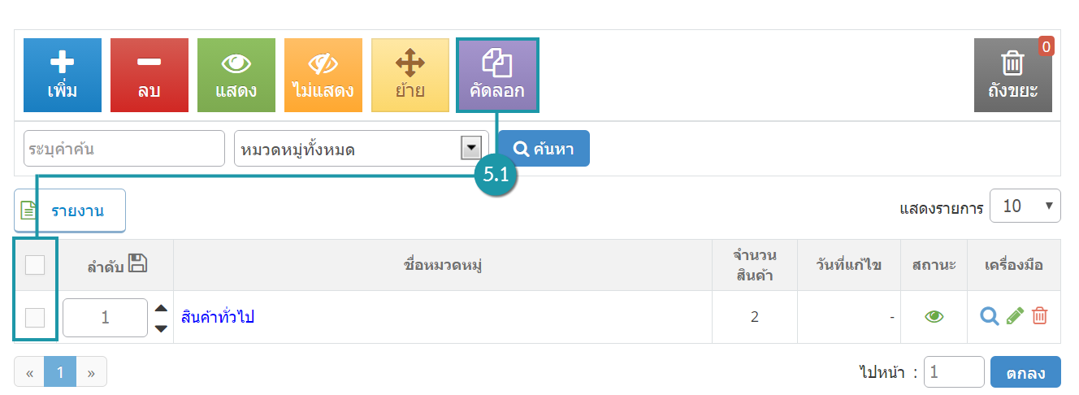Click the purple คัดลอก (copy) button

(497, 75)
